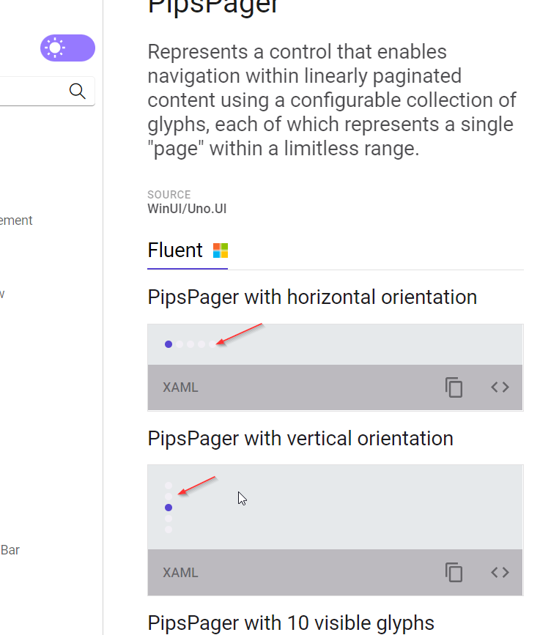This screenshot has width=540, height=635.
Task: Open the sidebar link ending in ement
Action: pos(16,220)
